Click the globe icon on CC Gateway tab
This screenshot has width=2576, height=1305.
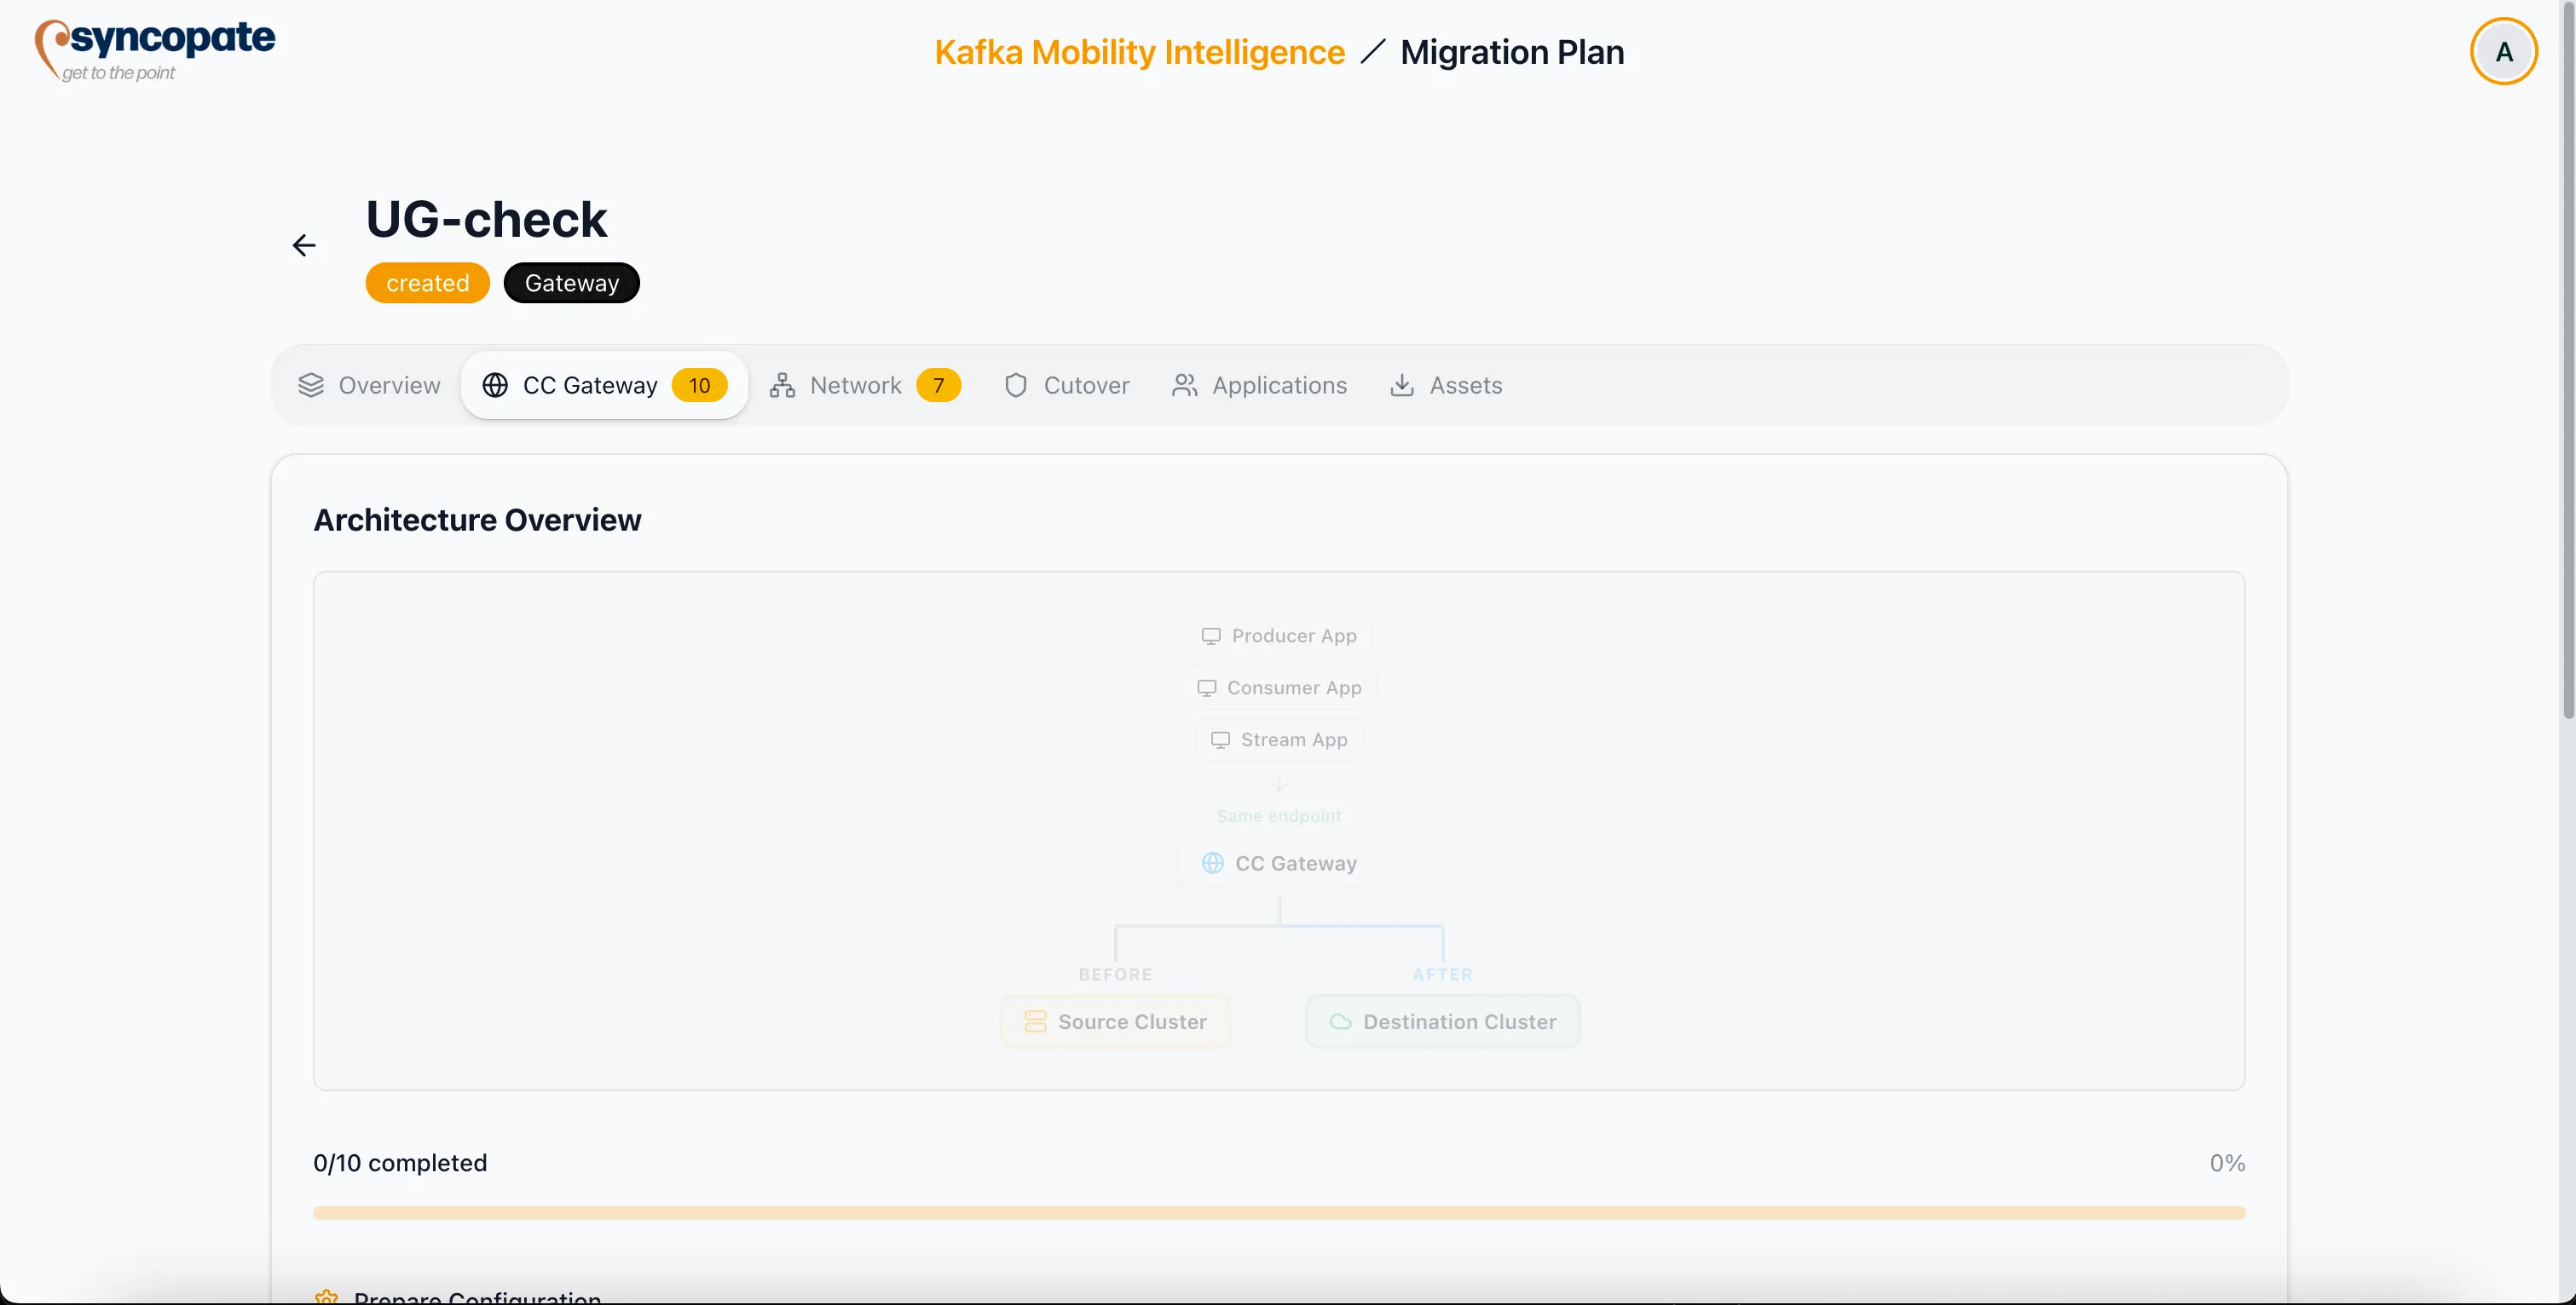point(495,385)
